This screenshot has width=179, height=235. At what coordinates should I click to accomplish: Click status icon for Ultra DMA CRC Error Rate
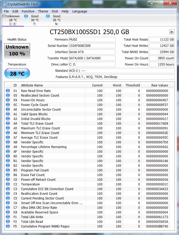(x=8, y=207)
